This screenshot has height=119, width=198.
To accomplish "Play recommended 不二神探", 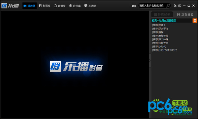I will click(x=160, y=39).
